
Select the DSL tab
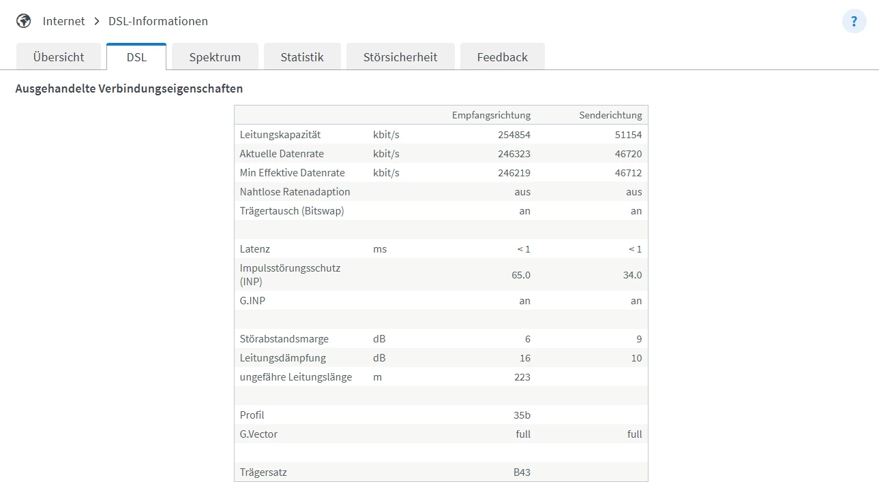point(136,57)
